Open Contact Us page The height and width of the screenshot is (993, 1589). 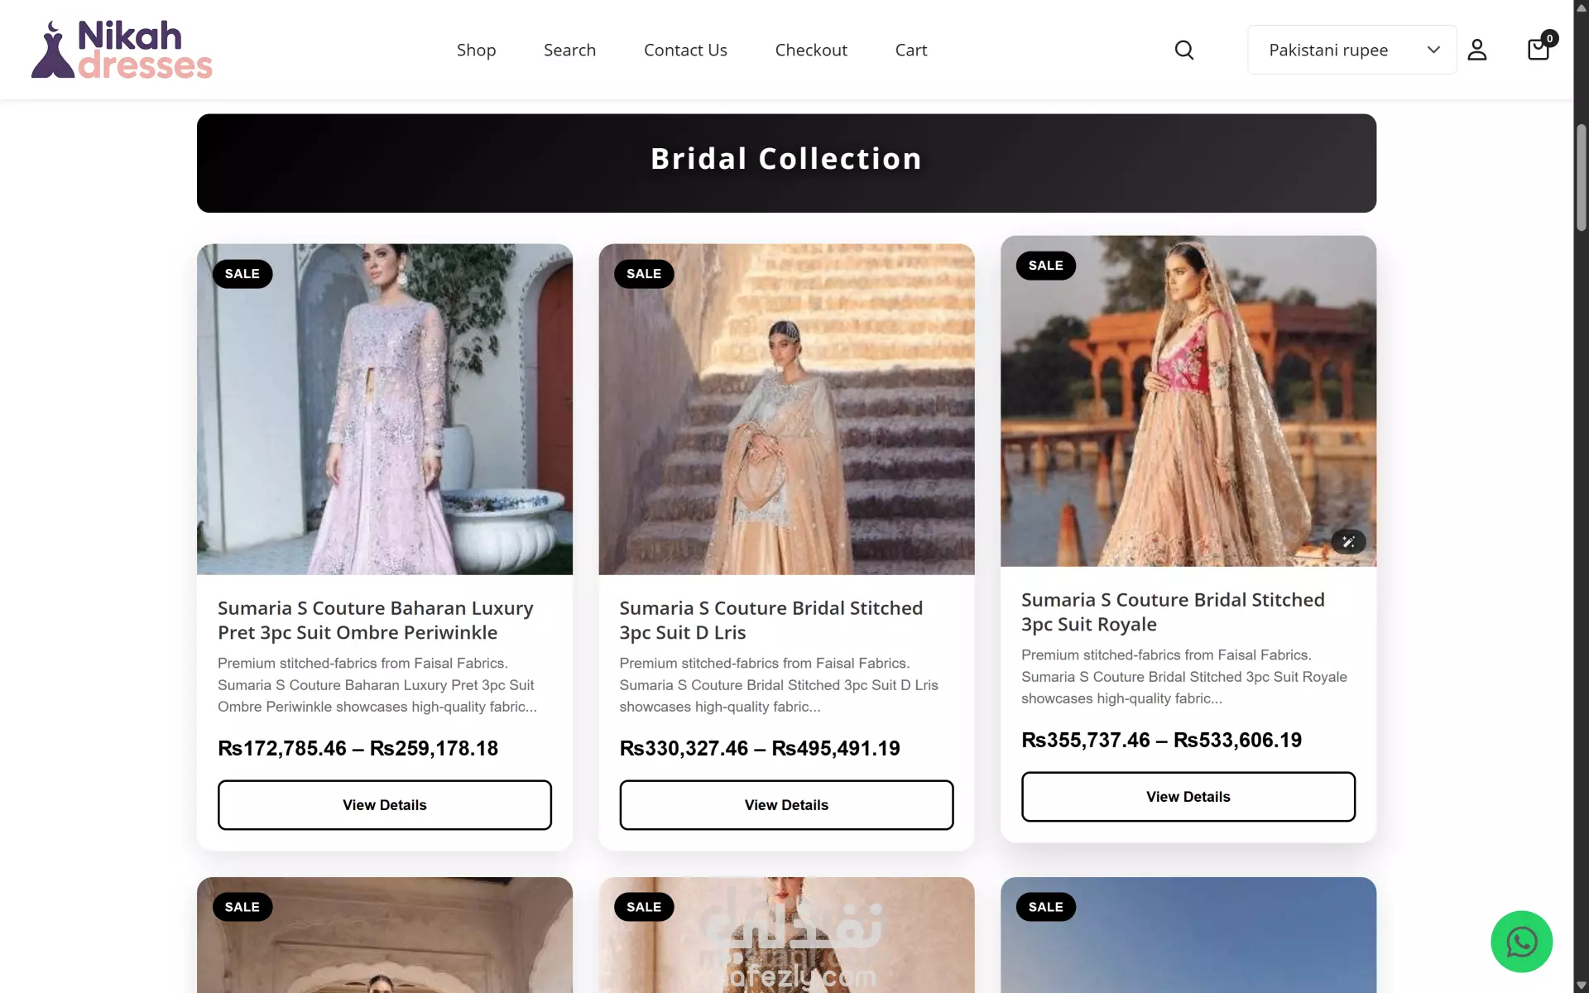(685, 50)
